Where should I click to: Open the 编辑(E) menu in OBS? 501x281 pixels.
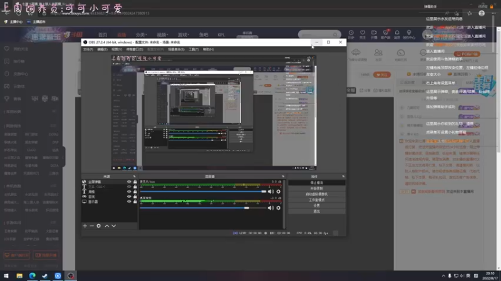(x=102, y=49)
